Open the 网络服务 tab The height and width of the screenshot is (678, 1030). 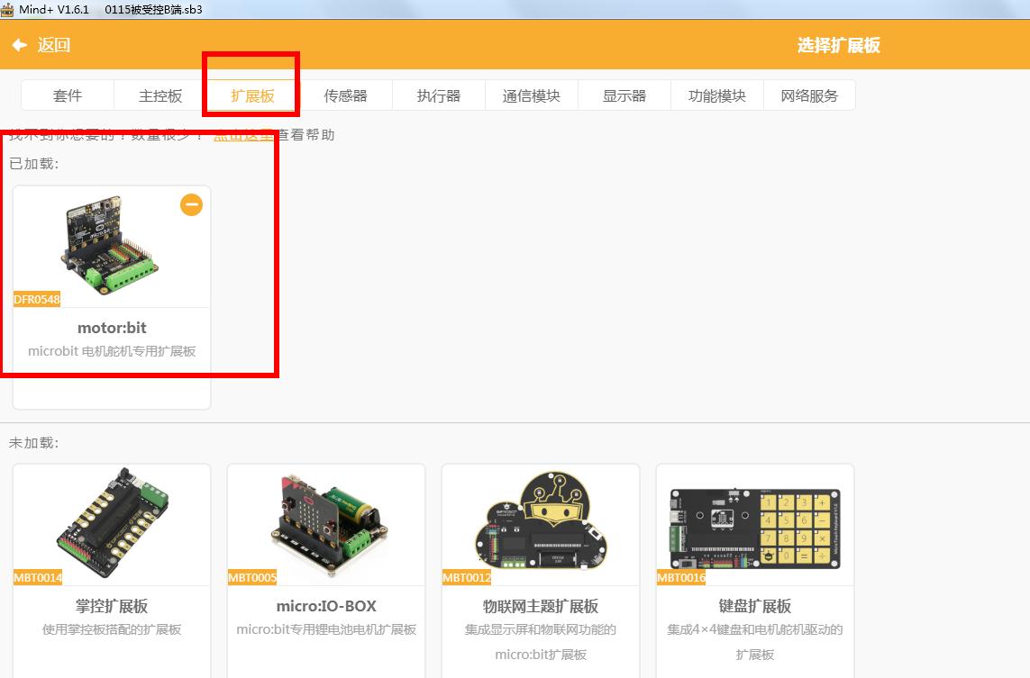[x=809, y=95]
